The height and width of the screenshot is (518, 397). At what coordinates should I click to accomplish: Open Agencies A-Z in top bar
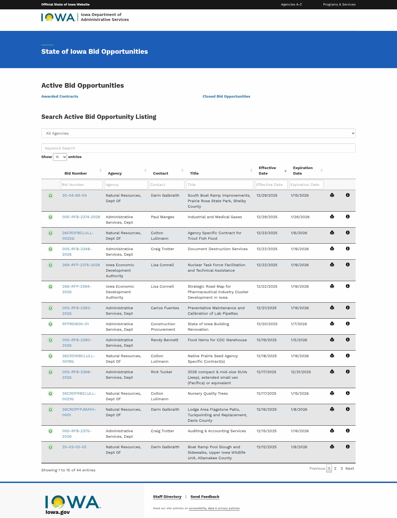click(291, 4)
